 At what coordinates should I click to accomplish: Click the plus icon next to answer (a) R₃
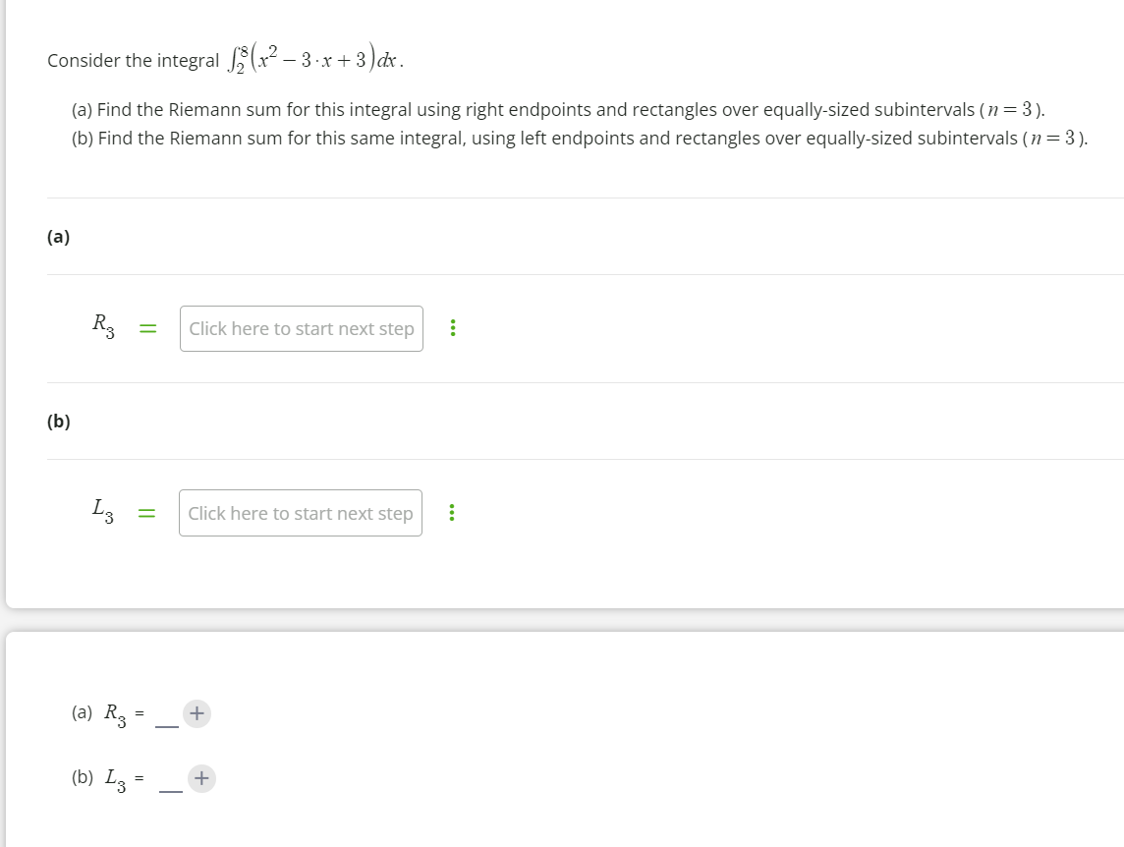tap(197, 713)
